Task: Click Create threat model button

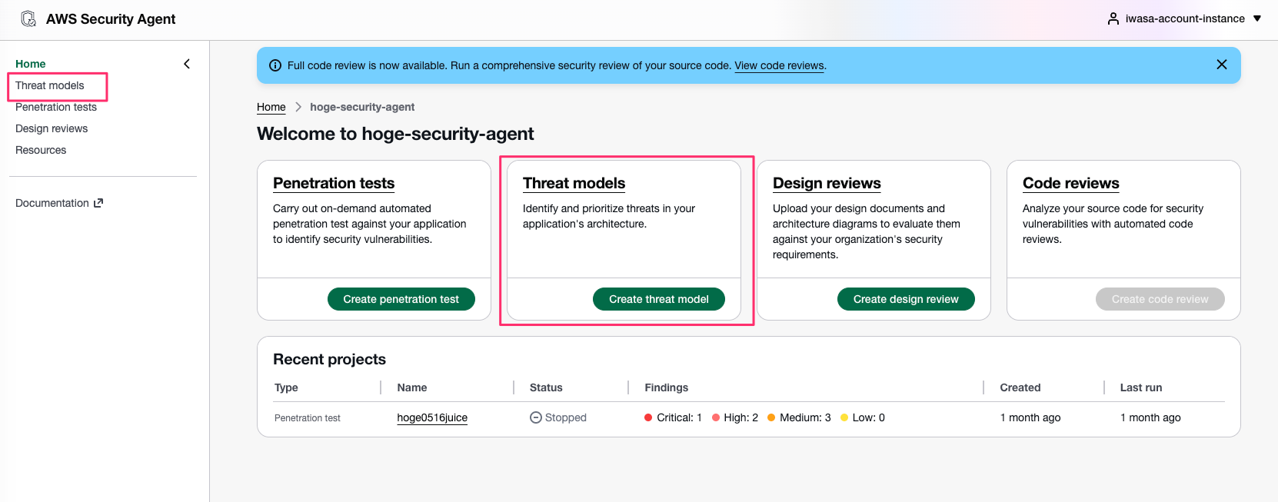Action: tap(659, 299)
